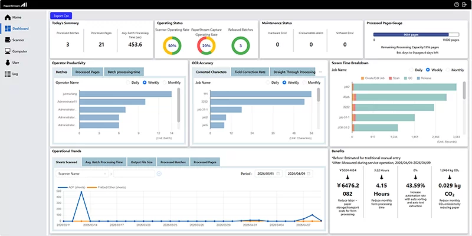Click the Export Csv button
Screen dimensions: 472x236
click(61, 16)
